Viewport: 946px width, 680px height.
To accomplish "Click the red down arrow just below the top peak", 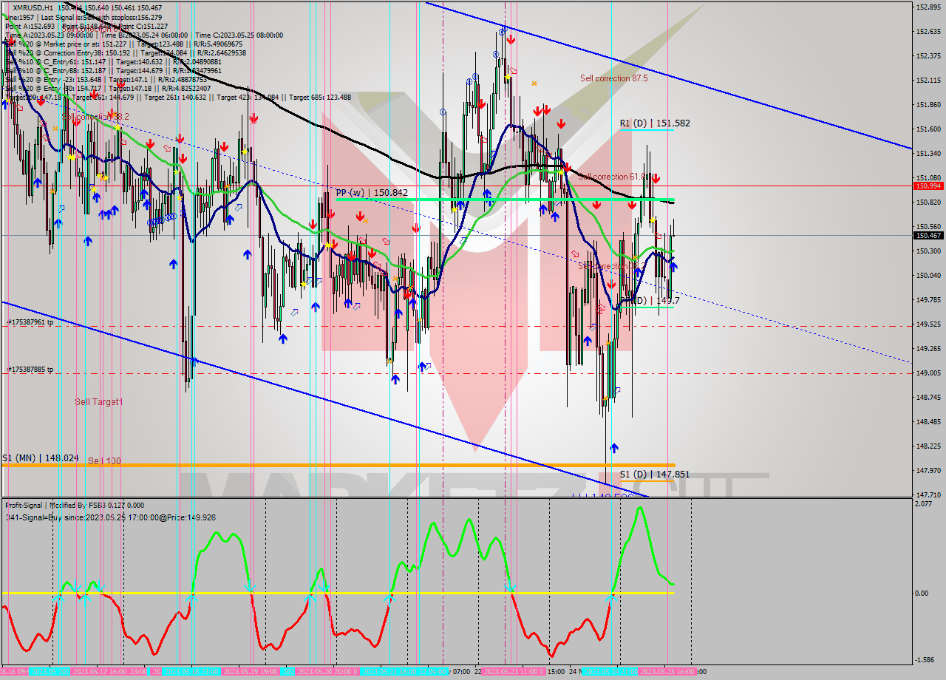I will pyautogui.click(x=510, y=40).
